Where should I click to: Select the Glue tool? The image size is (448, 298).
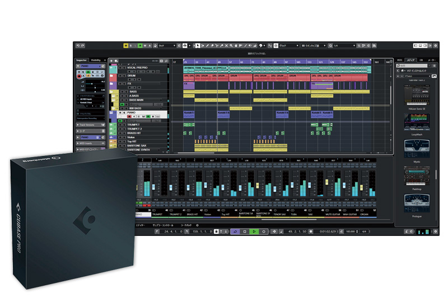[x=222, y=46]
